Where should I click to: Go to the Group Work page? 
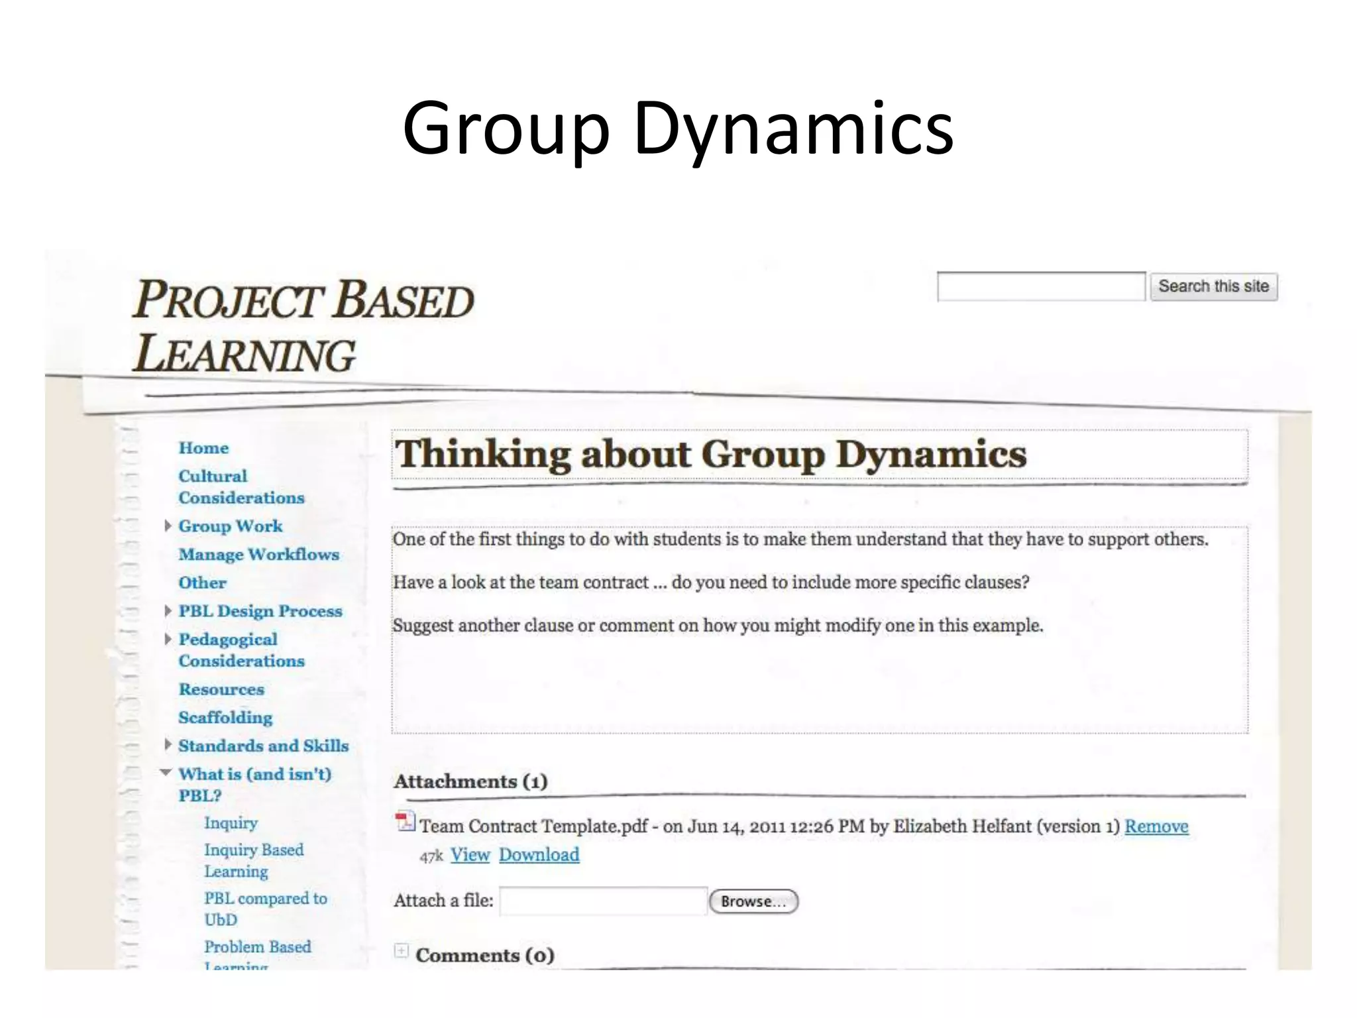pyautogui.click(x=231, y=526)
